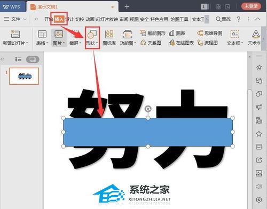Collapse the ribbon with the up chevron
Image resolution: width=267 pixels, height=209 pixels.
(x=258, y=19)
